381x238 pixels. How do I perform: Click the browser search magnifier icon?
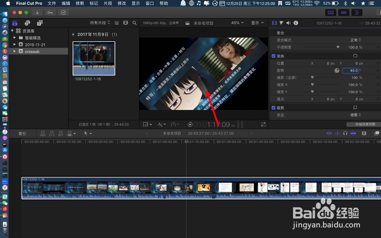(x=134, y=23)
